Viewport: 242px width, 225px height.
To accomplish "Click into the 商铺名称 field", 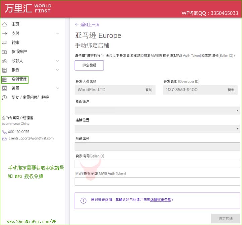I will (157, 146).
